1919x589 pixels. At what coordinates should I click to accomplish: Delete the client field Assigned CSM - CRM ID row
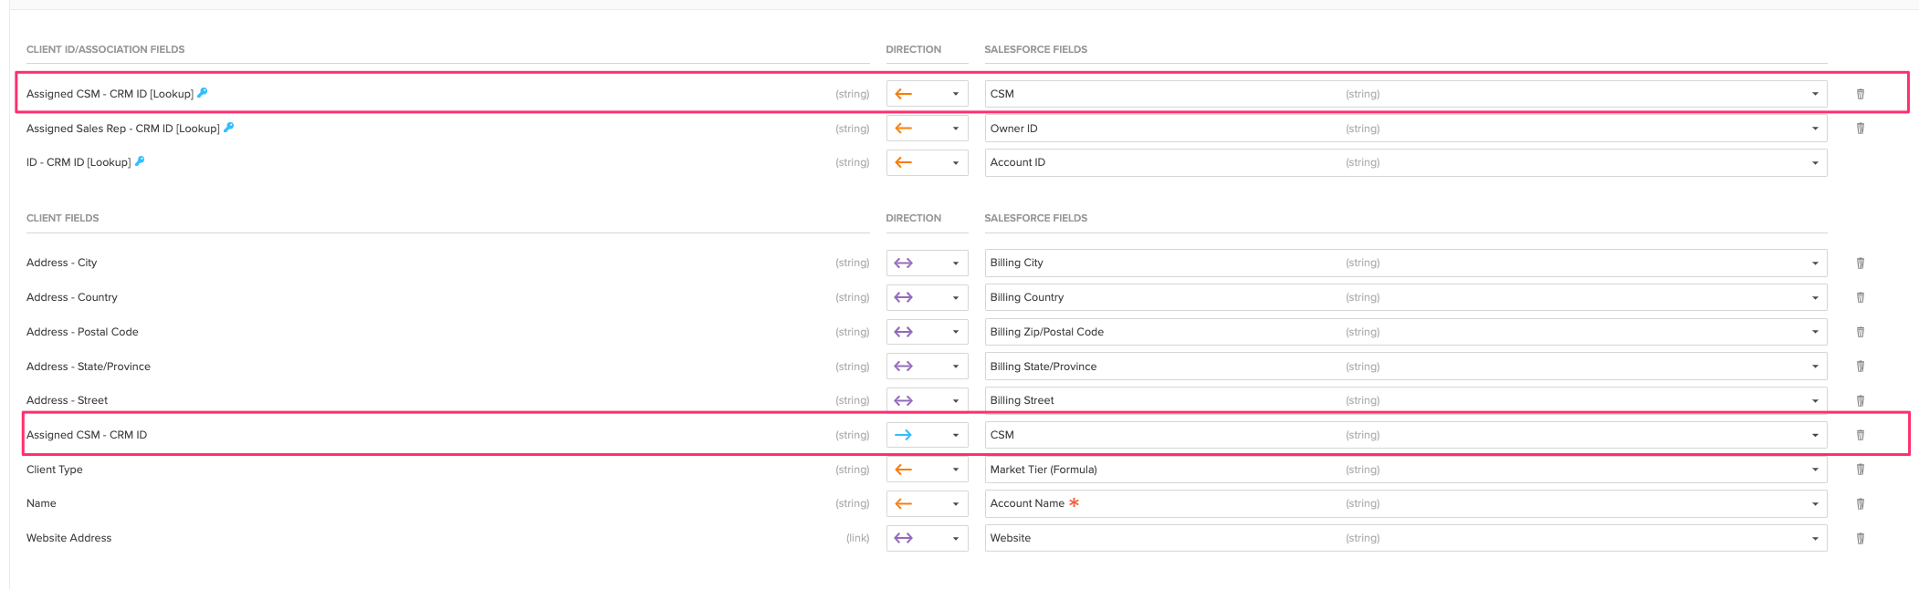pos(1860,435)
